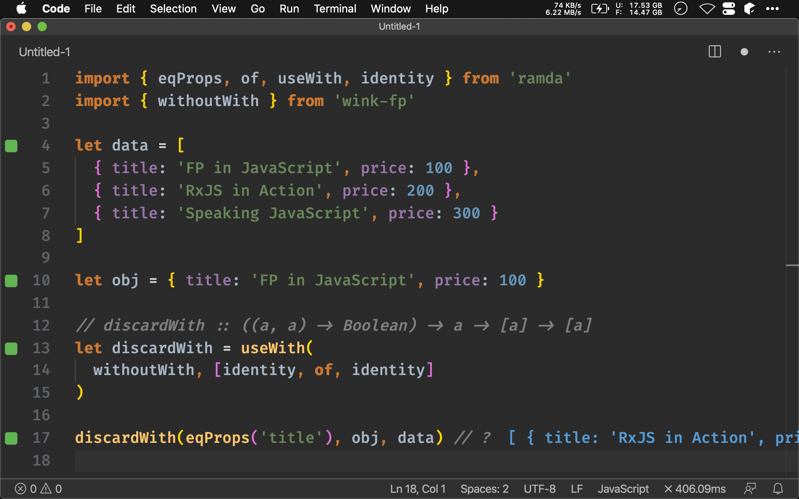Viewport: 799px width, 499px height.
Task: Click line number 1 in the gutter
Action: (46, 78)
